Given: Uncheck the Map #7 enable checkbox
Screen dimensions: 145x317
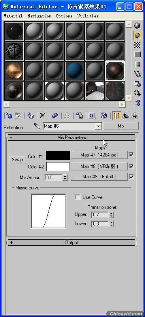Looking at the screenshot, I should 131,155.
